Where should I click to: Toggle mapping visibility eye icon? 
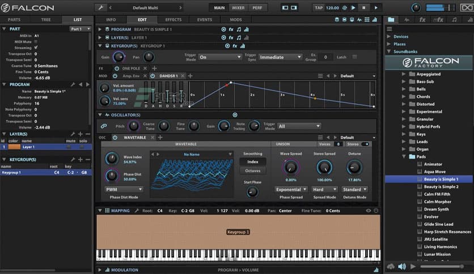coord(368,211)
